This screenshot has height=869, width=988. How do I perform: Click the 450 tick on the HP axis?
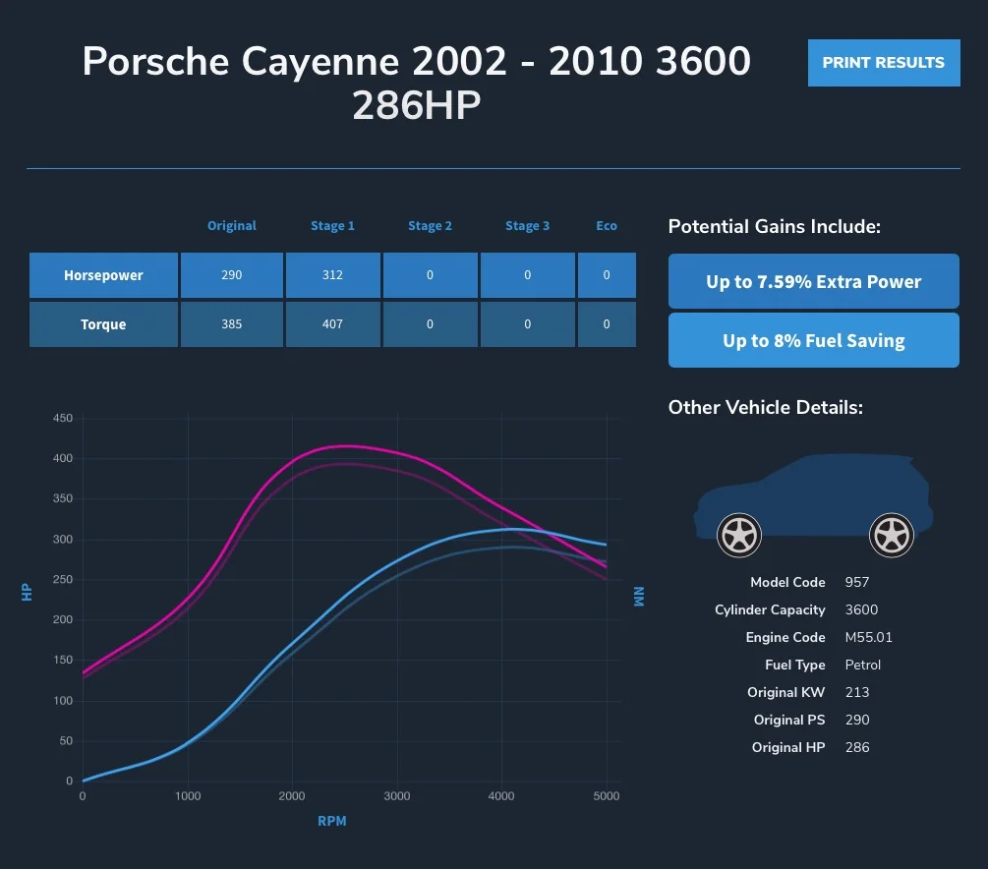point(62,419)
